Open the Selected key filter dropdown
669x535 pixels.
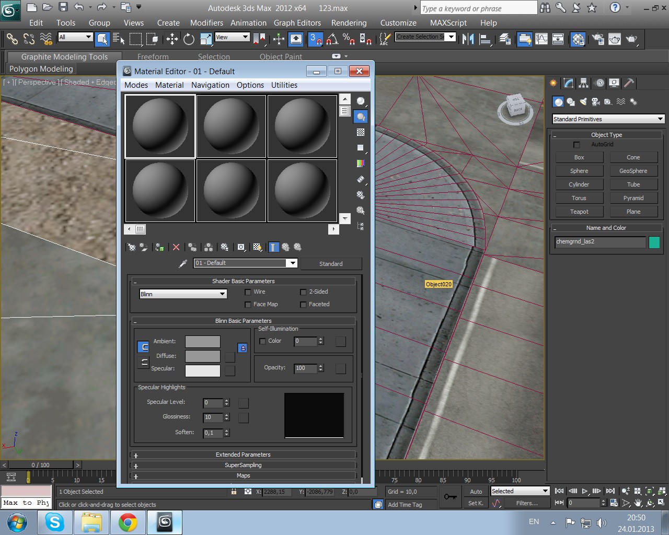(x=520, y=491)
